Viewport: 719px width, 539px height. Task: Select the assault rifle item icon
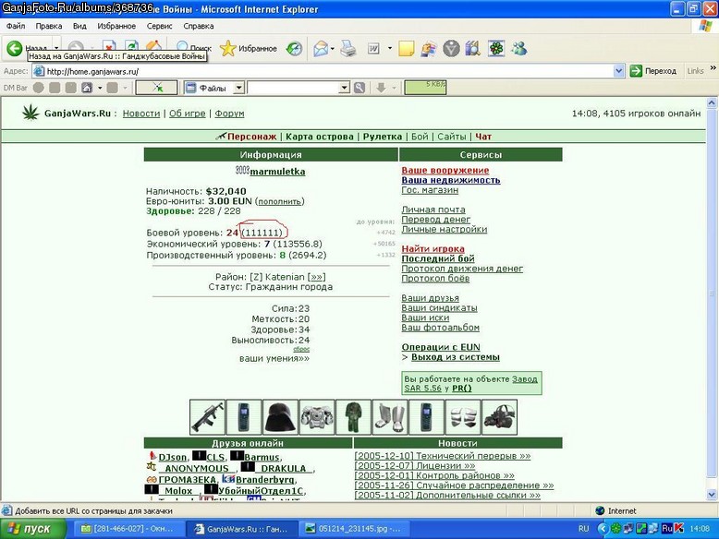tap(207, 417)
